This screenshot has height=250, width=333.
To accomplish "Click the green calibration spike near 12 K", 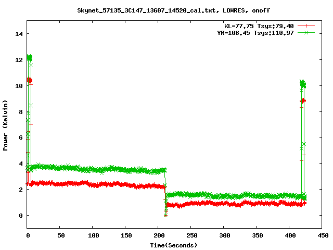I will pyautogui.click(x=29, y=57).
